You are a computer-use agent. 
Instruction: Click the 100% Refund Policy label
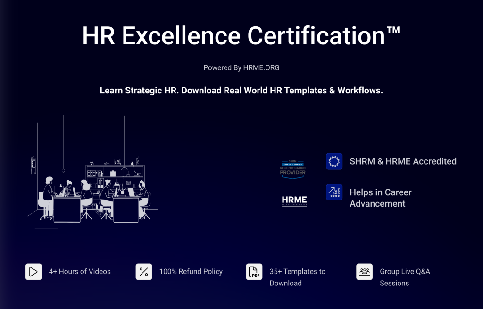coord(191,272)
